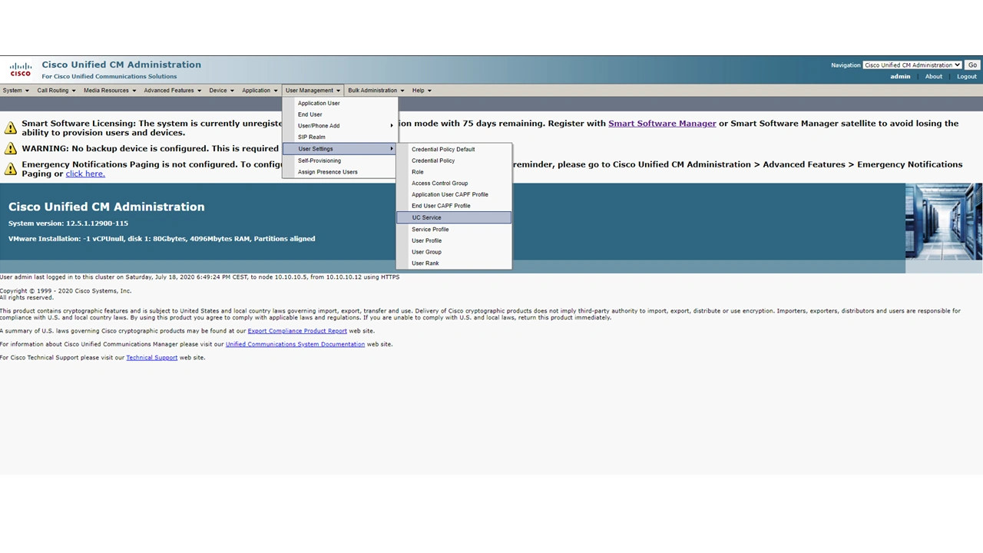
Task: Open User Rank submenu item
Action: coord(454,263)
